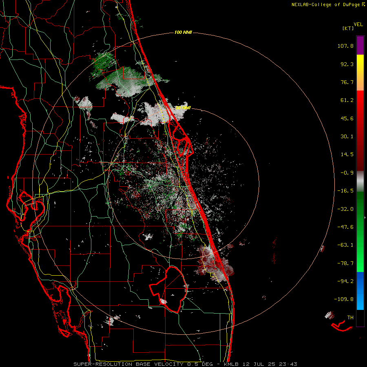Screen dimensions: 367x367
Task: Click the -16.5 velocity label
Action: tap(345, 191)
